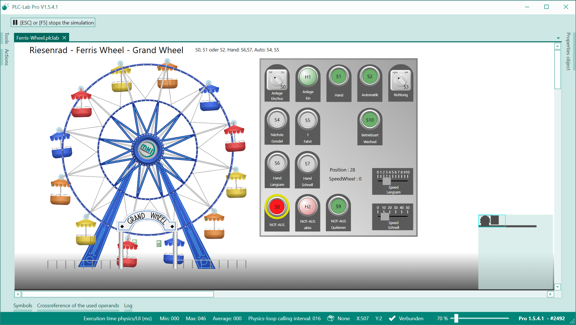Push the S9 NOT-AUS Quitieren button
This screenshot has height=325, width=576.
tap(338, 206)
